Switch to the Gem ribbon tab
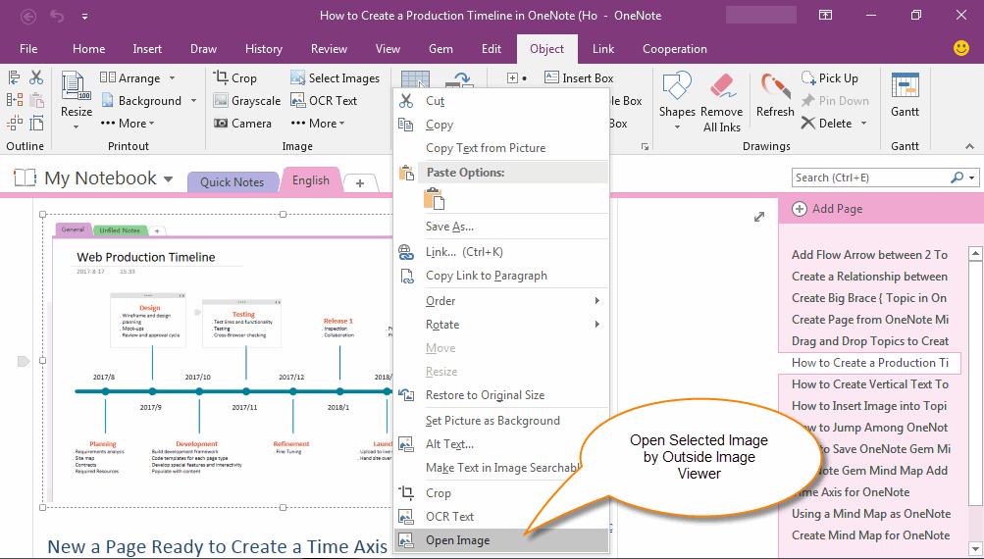 (x=441, y=48)
